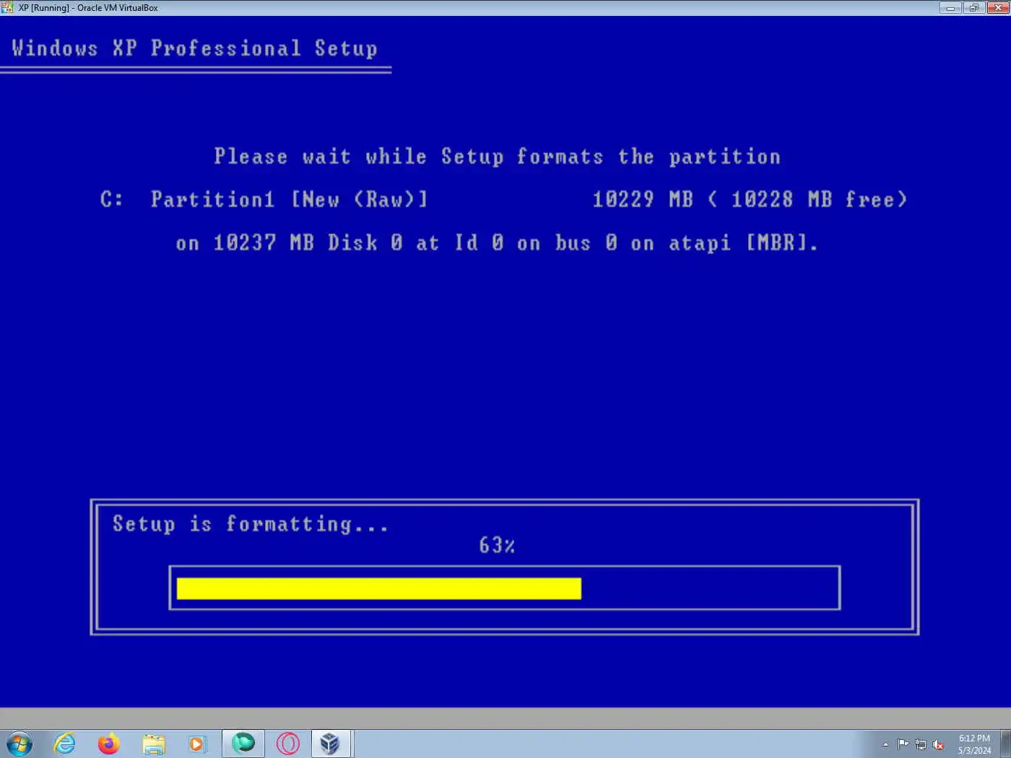Viewport: 1011px width, 758px height.
Task: Minimize the VirtualBox XP window
Action: click(950, 8)
